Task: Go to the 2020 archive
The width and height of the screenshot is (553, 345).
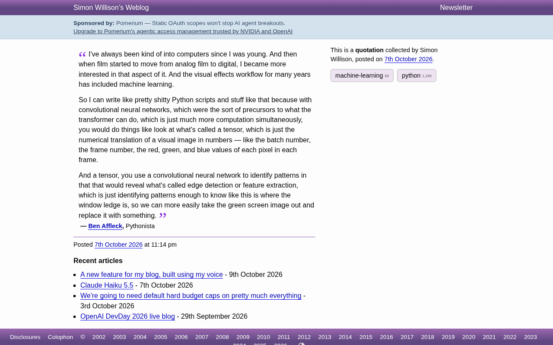Action: point(469,337)
